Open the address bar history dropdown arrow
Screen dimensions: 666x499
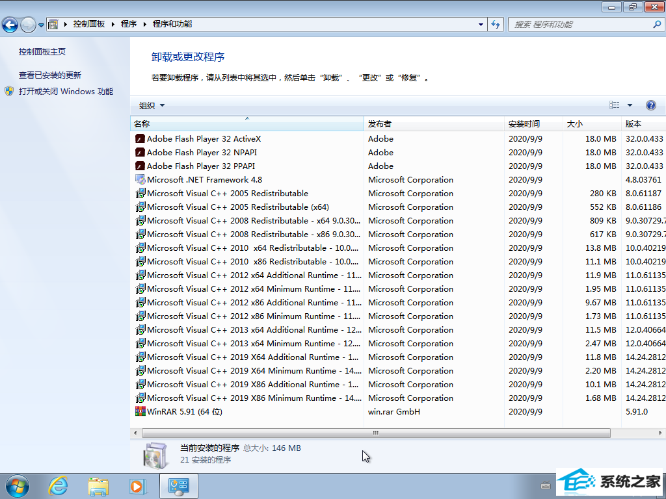click(481, 25)
